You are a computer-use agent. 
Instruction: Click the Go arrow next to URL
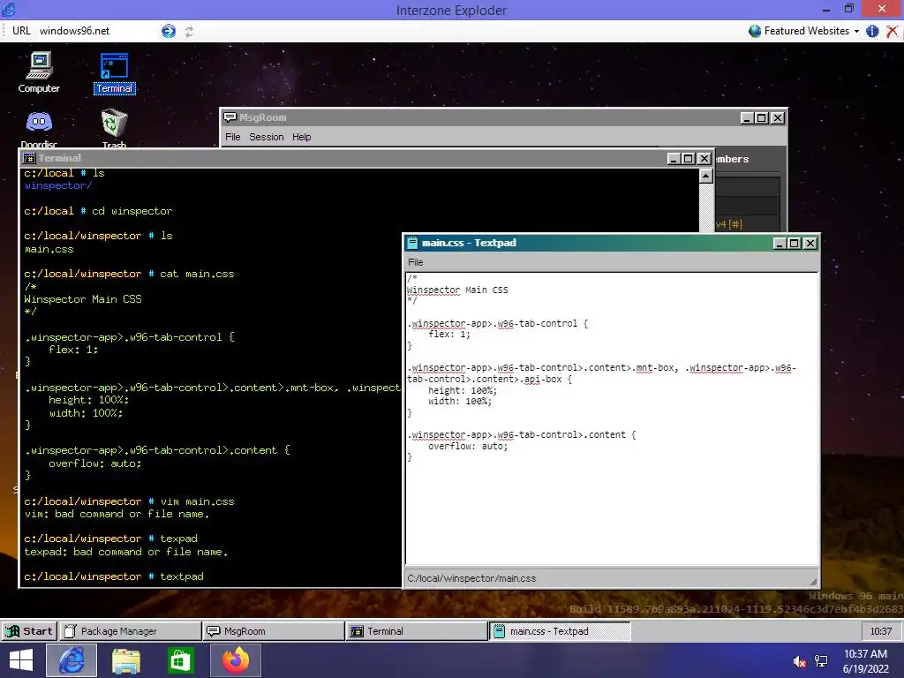tap(169, 31)
